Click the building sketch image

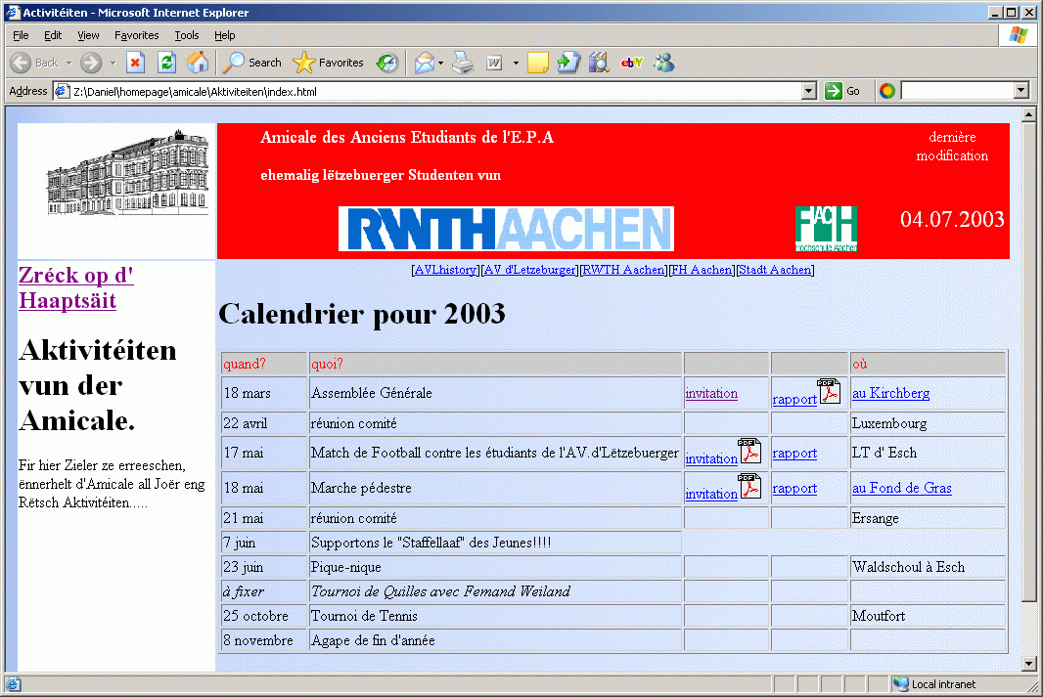pos(127,173)
